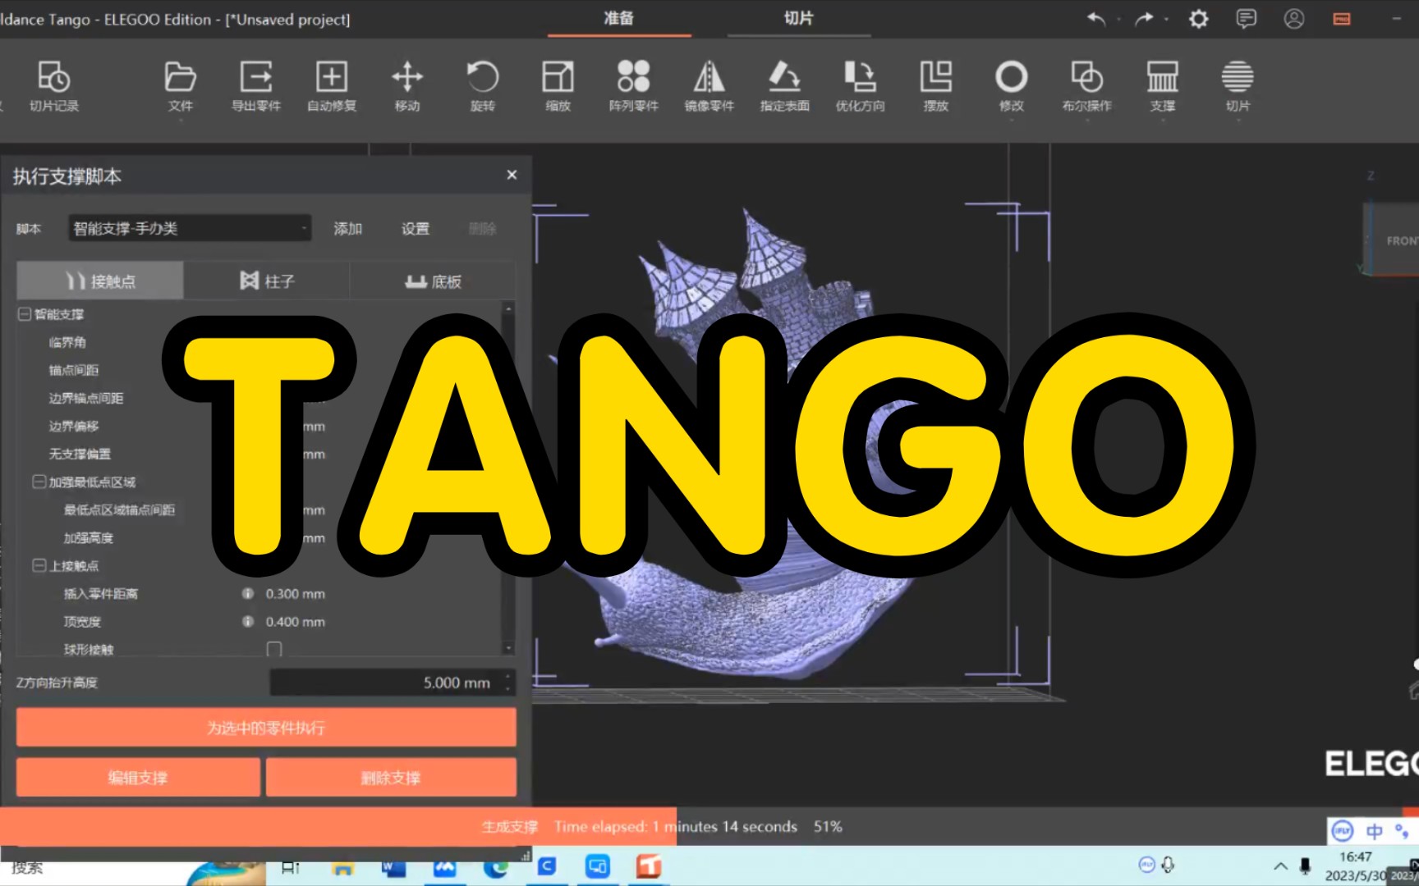Open the user account icon
This screenshot has height=886, width=1419.
click(1294, 18)
